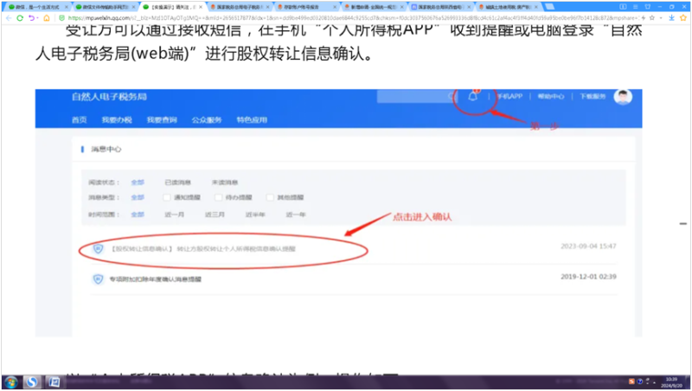Open the 我要办税 navigation menu
Screen dimensions: 692x391
[x=115, y=119]
